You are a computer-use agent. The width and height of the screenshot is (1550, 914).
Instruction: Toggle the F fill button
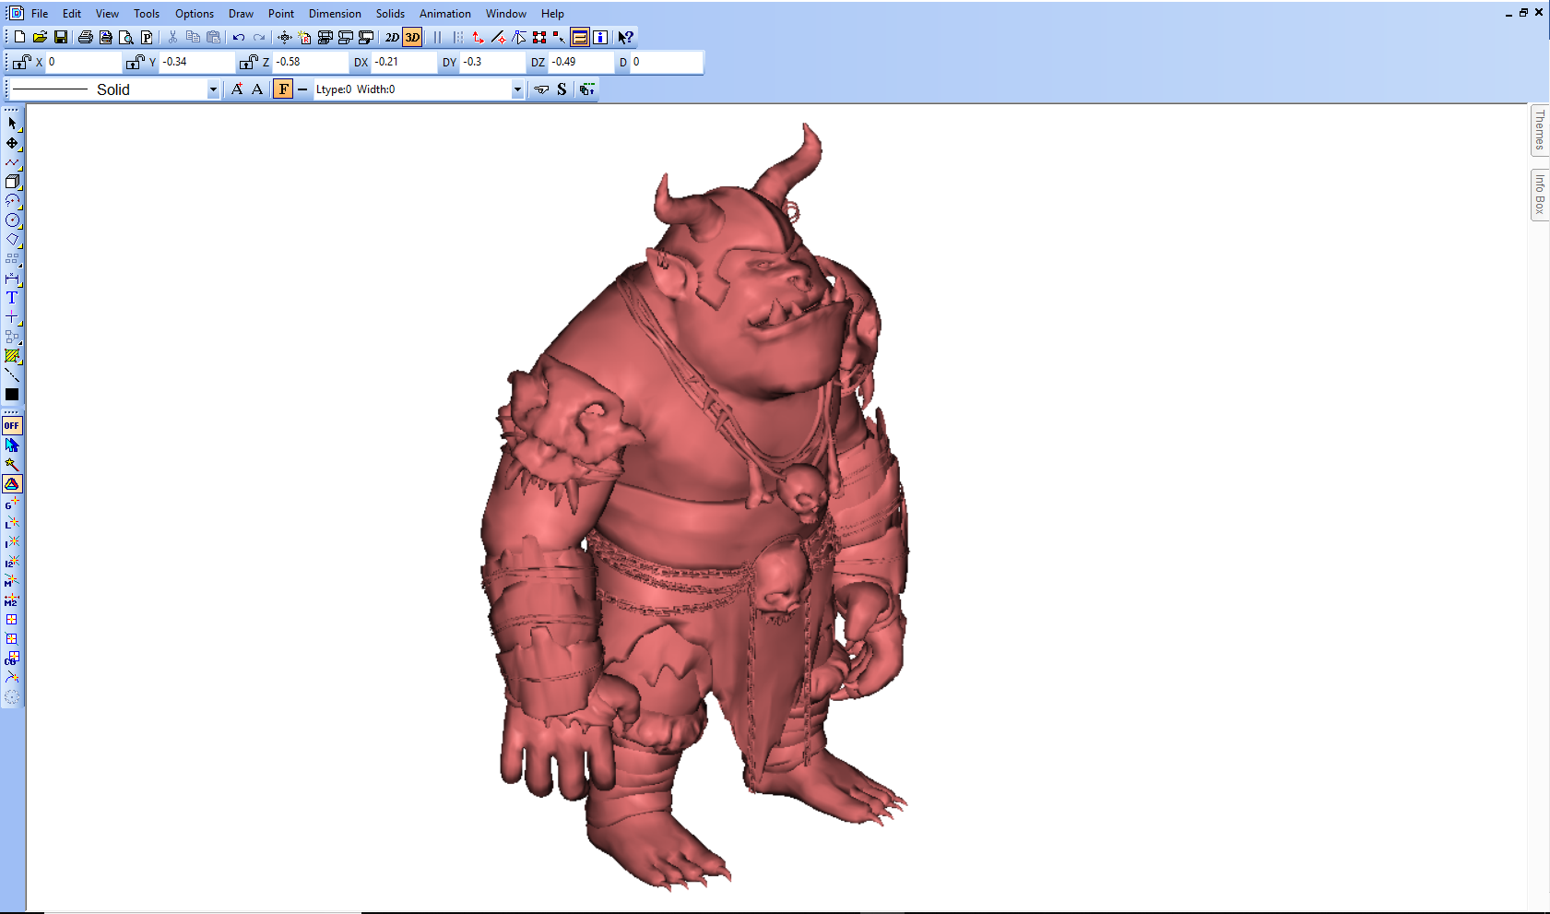click(x=283, y=89)
